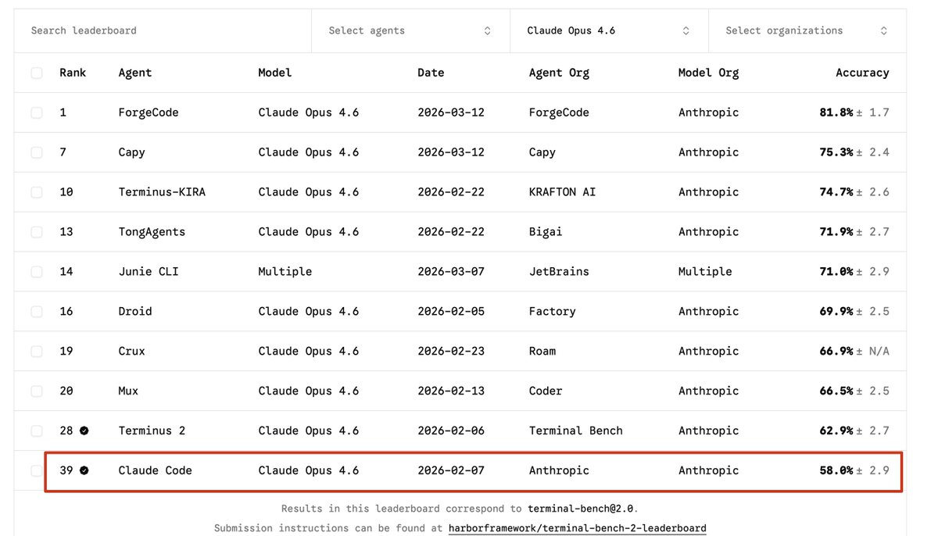Image resolution: width=938 pixels, height=536 pixels.
Task: Click the TongAgents agent name
Action: (152, 232)
